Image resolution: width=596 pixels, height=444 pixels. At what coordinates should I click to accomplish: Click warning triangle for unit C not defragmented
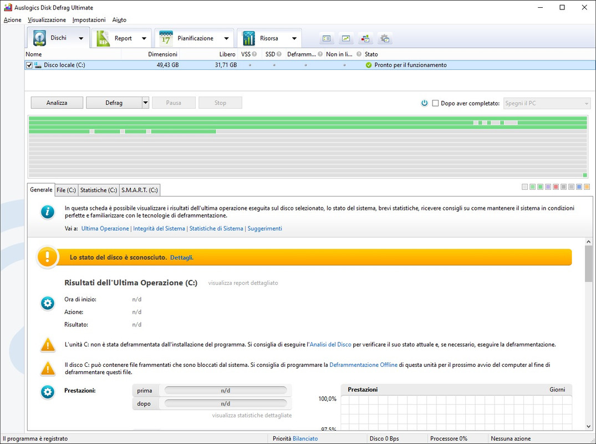point(48,345)
